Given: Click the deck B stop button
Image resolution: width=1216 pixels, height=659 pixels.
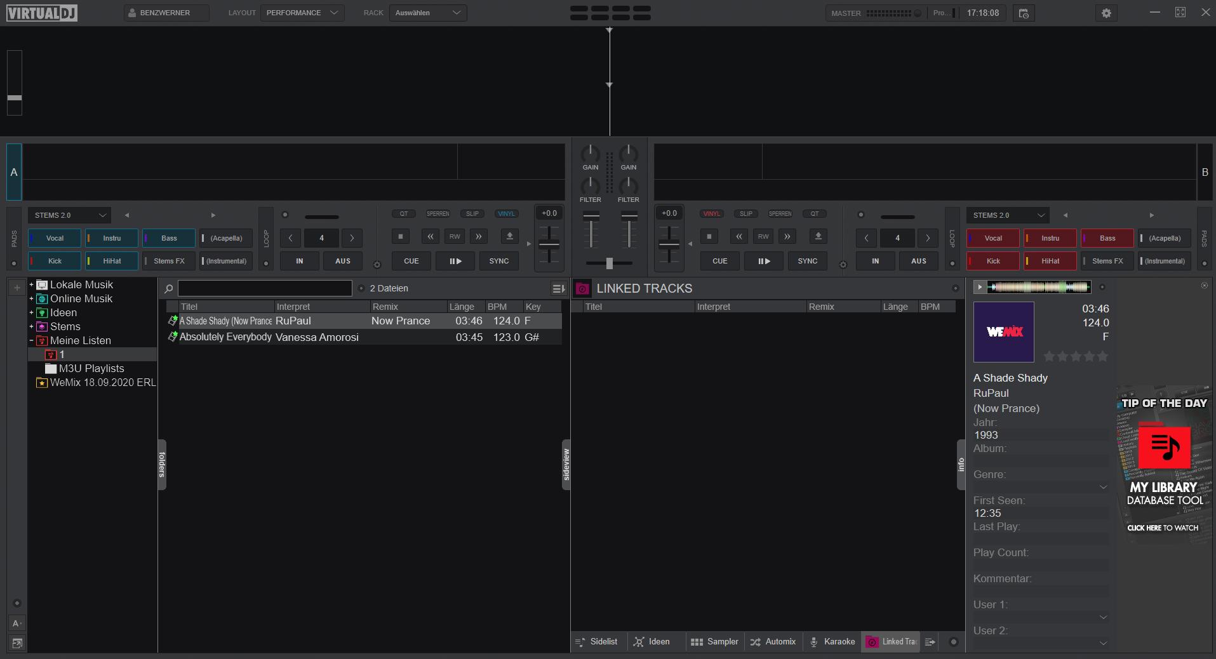Looking at the screenshot, I should coord(709,237).
